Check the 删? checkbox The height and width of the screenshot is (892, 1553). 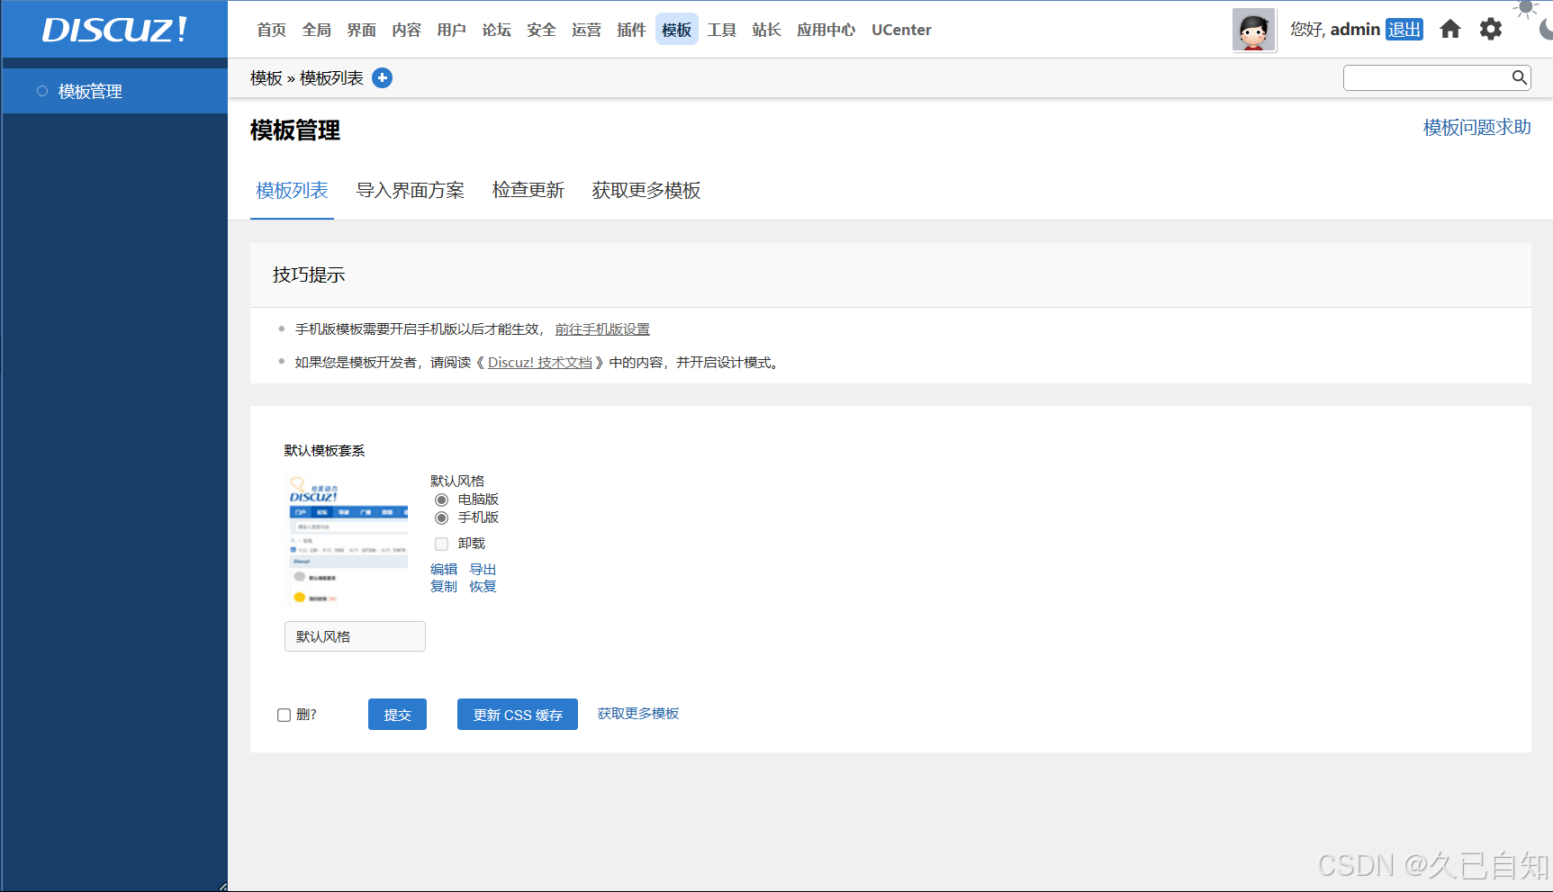[x=284, y=714]
